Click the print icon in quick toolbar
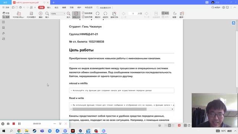The height and width of the screenshot is (134, 238). pyautogui.click(x=20, y=7)
